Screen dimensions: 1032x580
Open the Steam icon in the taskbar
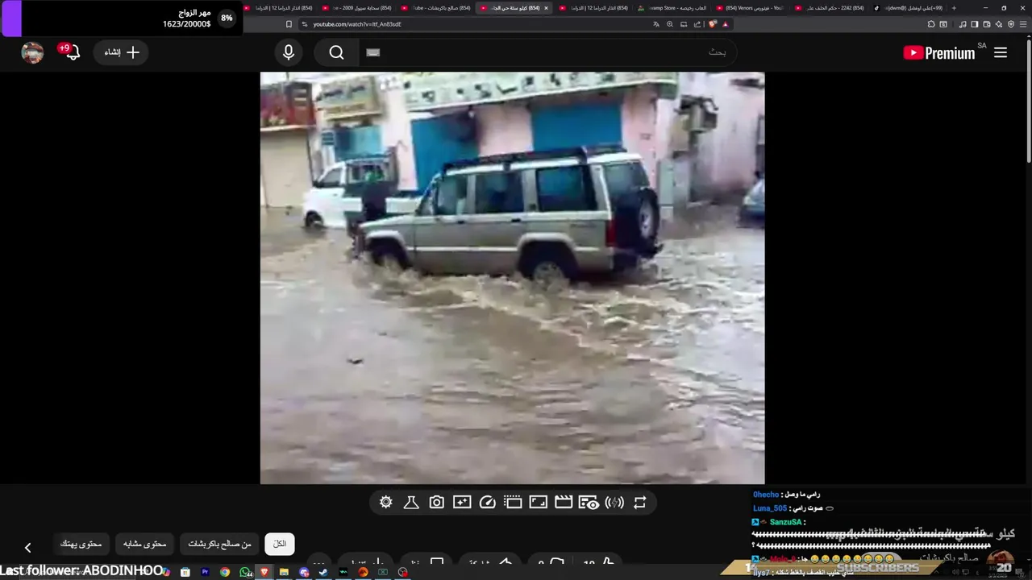[323, 572]
